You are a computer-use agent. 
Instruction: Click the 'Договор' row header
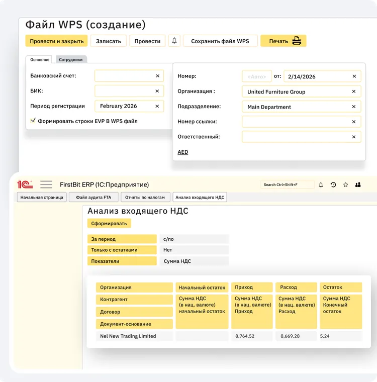(134, 312)
